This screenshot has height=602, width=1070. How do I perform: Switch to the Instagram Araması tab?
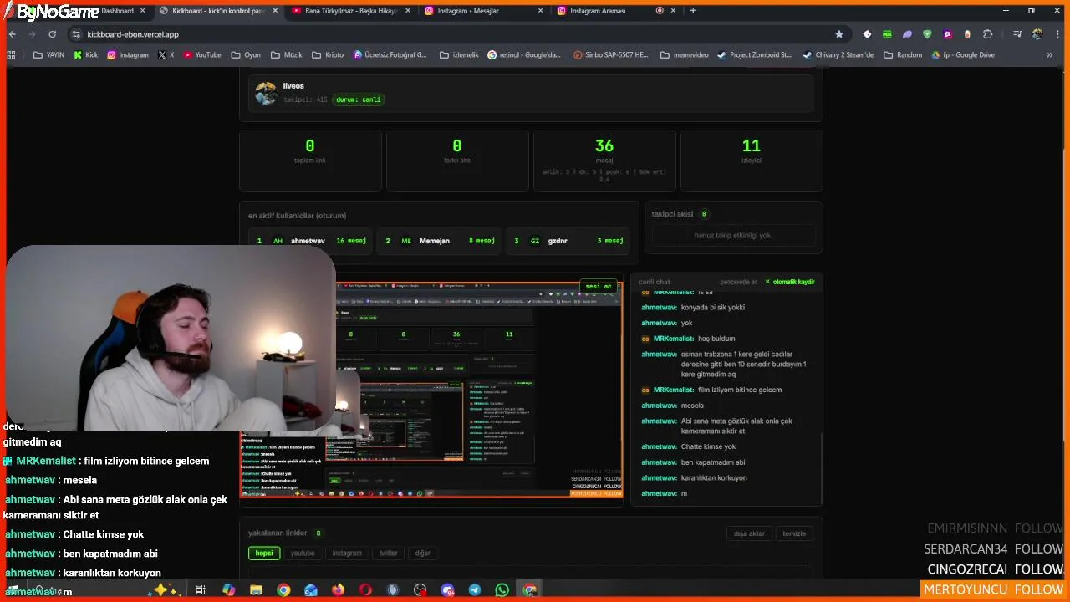[616, 11]
